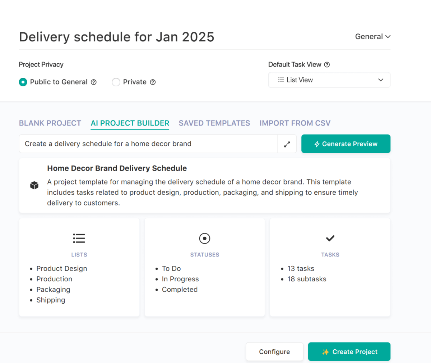Open the IMPORT FROM CSV tab
The image size is (431, 363).
click(295, 123)
